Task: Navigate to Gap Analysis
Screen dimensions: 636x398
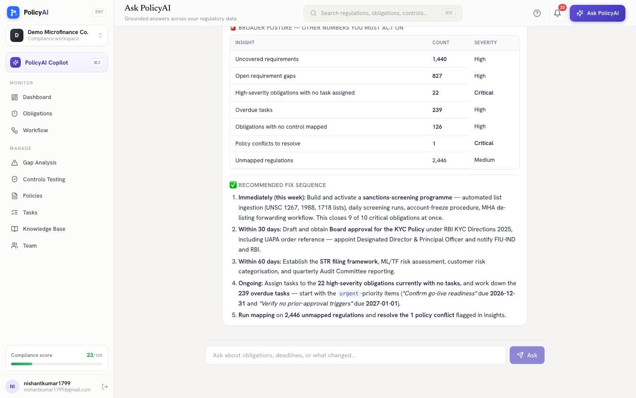Action: (x=57, y=163)
